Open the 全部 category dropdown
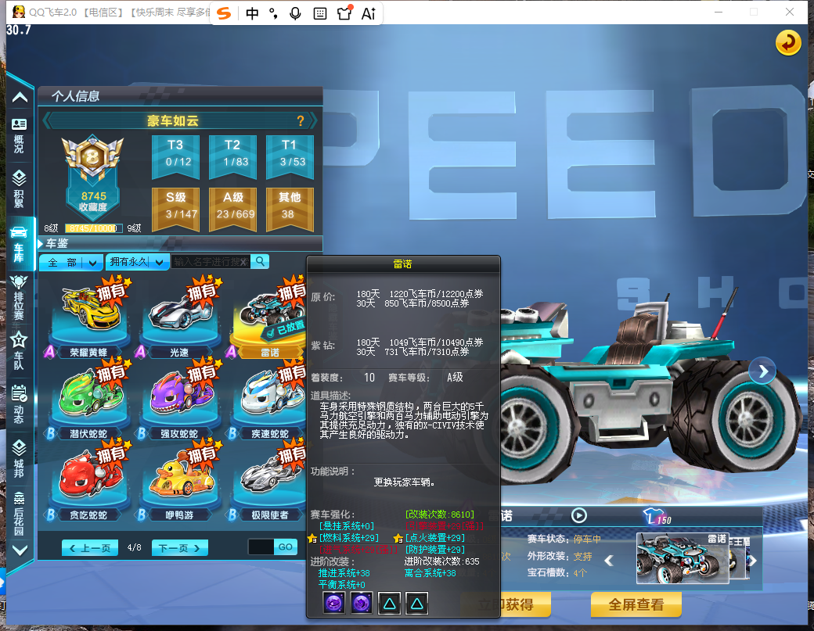The height and width of the screenshot is (631, 814). coord(72,263)
